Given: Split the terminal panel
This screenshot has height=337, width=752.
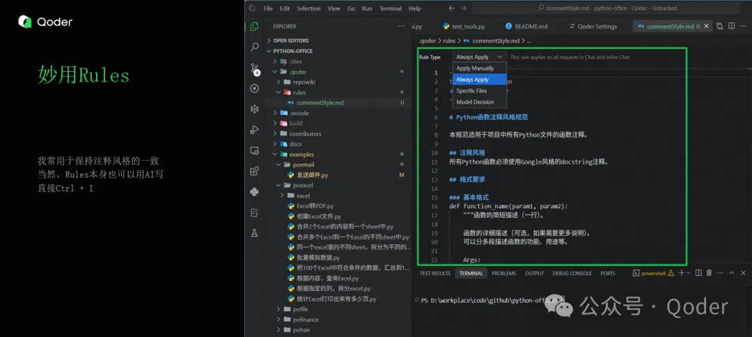Looking at the screenshot, I should pos(698,273).
